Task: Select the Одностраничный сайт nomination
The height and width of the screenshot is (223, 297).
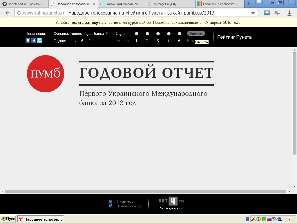Action: [x=73, y=41]
